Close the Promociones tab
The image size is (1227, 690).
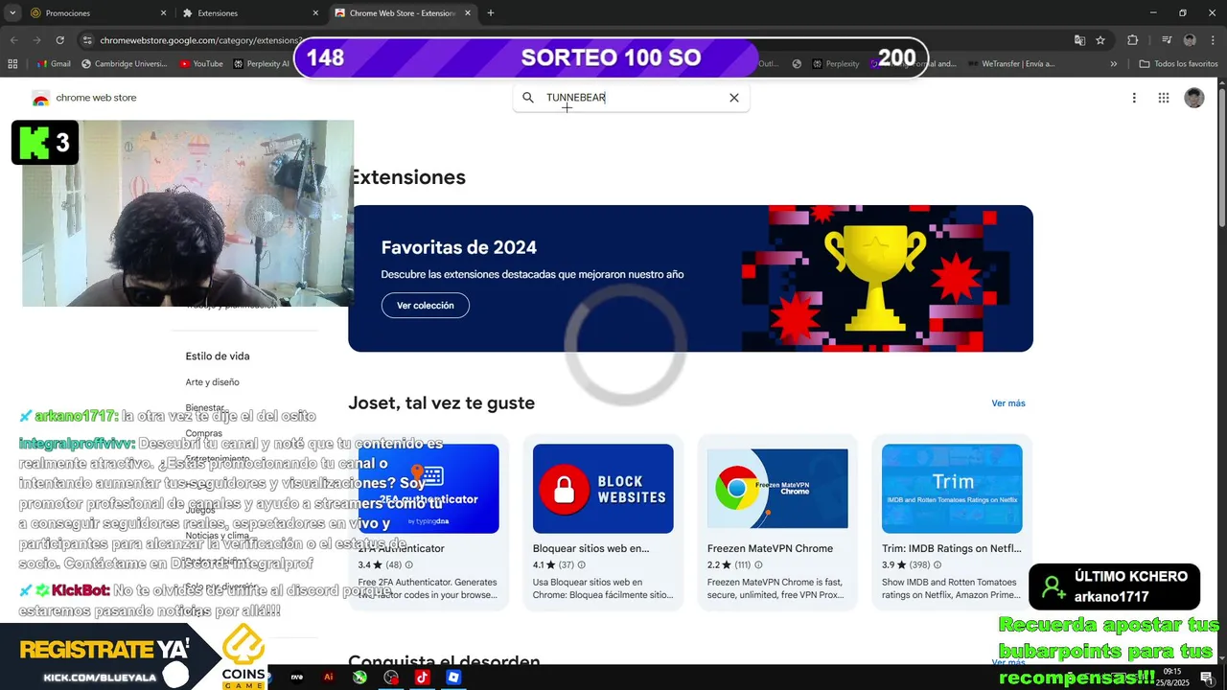[163, 13]
